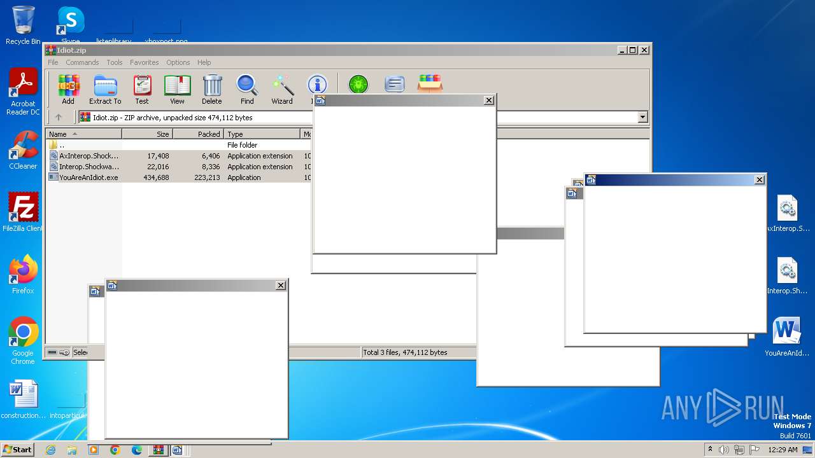
Task: Open the Tools menu
Action: pos(115,62)
